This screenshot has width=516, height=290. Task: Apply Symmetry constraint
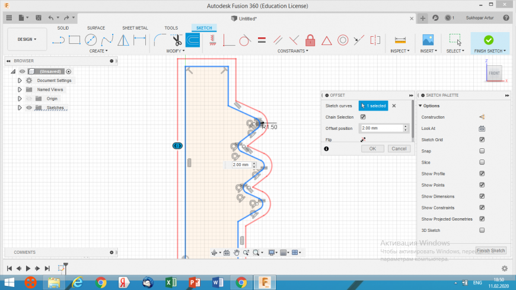point(375,40)
